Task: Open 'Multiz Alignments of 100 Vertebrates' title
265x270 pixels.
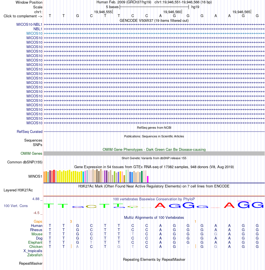Action: [x=154, y=217]
